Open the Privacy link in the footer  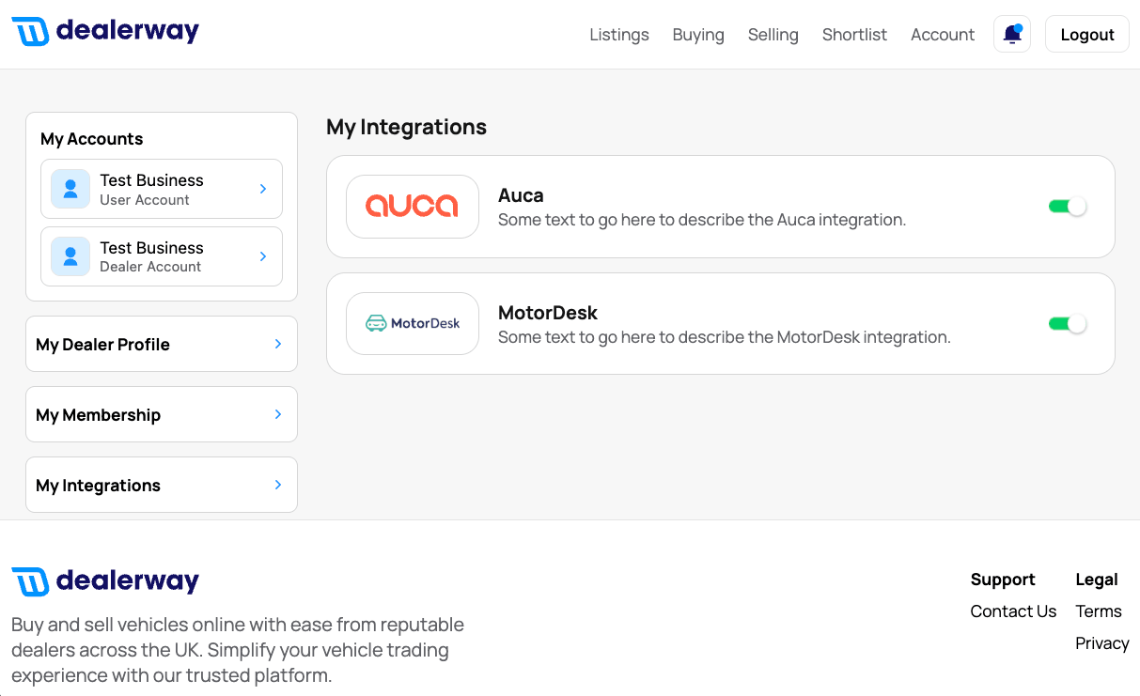click(1101, 643)
